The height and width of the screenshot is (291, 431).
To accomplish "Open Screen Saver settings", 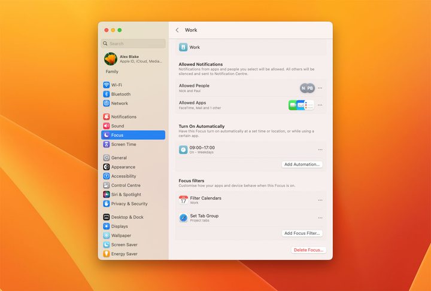I will coord(133,244).
